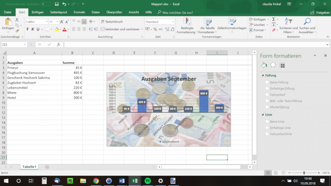This screenshot has width=331, height=186.
Task: Click the zoom slider in status bar
Action: click(304, 173)
